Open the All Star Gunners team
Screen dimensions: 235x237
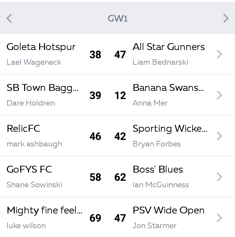[x=169, y=47]
